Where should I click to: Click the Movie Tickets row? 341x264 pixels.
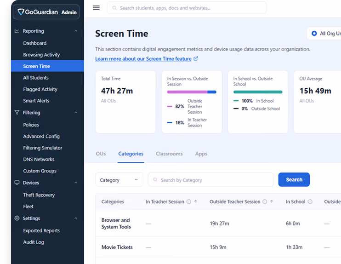(x=218, y=247)
